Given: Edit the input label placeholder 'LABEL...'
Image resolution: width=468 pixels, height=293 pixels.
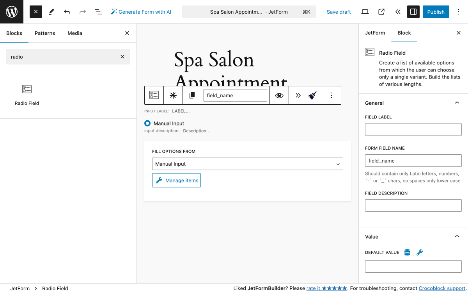Looking at the screenshot, I should click(x=181, y=111).
